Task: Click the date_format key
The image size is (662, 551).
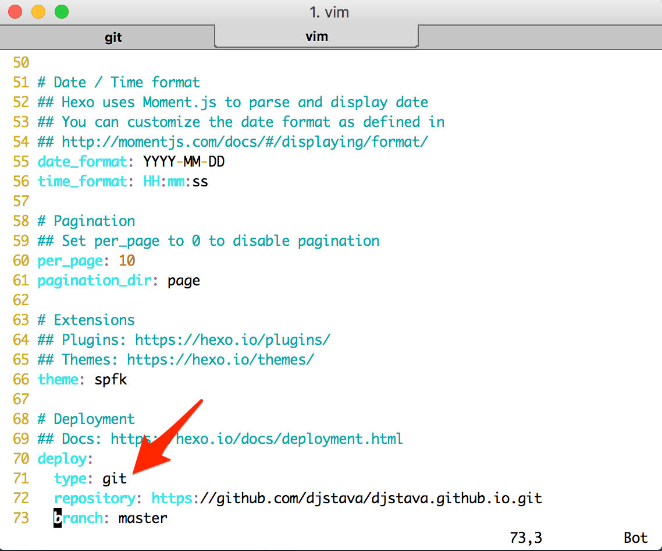Action: point(83,161)
